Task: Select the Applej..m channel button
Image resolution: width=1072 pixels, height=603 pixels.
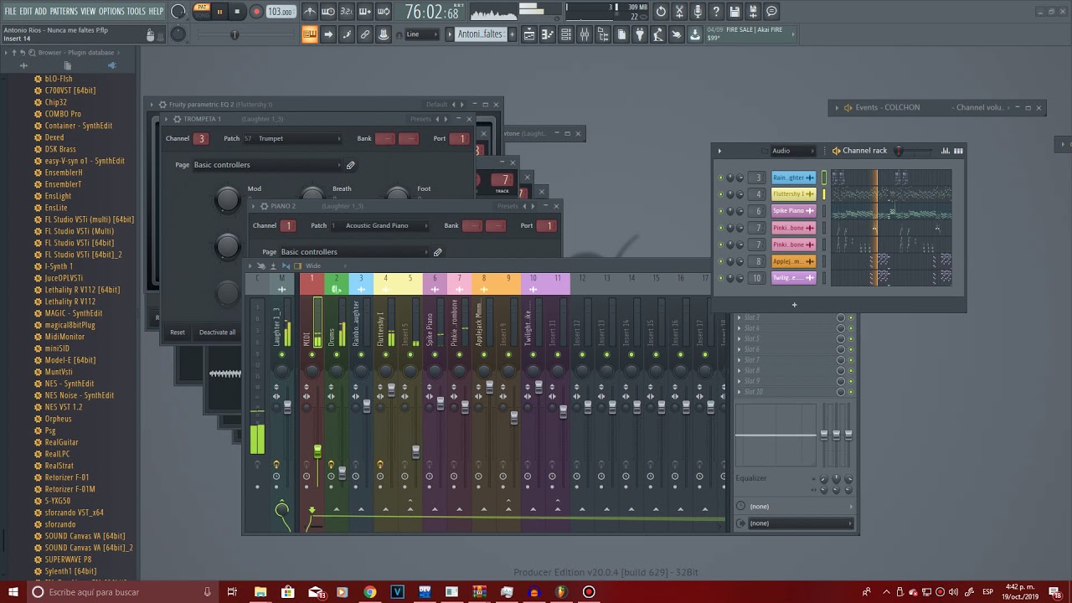Action: [793, 261]
